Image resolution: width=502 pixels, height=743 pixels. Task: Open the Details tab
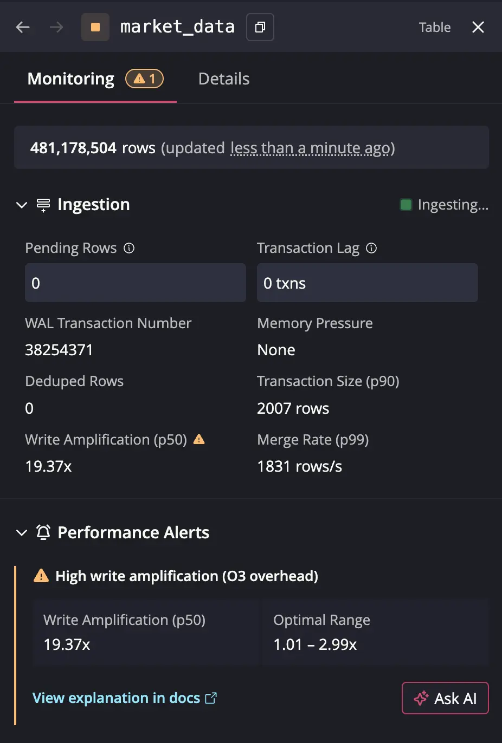coord(224,79)
